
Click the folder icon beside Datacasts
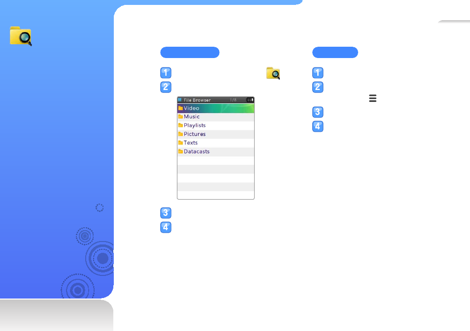(180, 151)
